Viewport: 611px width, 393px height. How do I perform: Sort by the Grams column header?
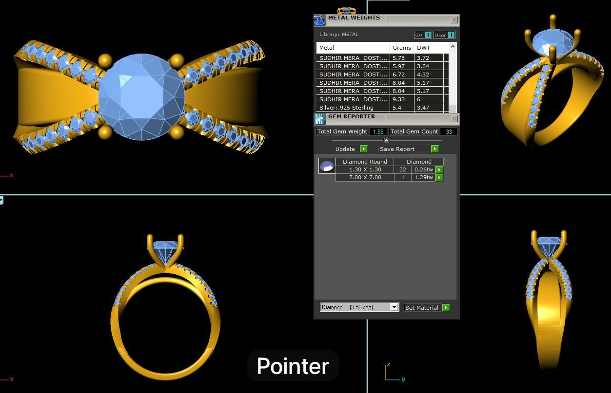point(402,48)
